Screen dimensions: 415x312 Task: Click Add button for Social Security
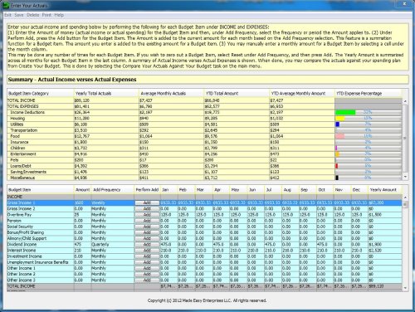pyautogui.click(x=147, y=227)
